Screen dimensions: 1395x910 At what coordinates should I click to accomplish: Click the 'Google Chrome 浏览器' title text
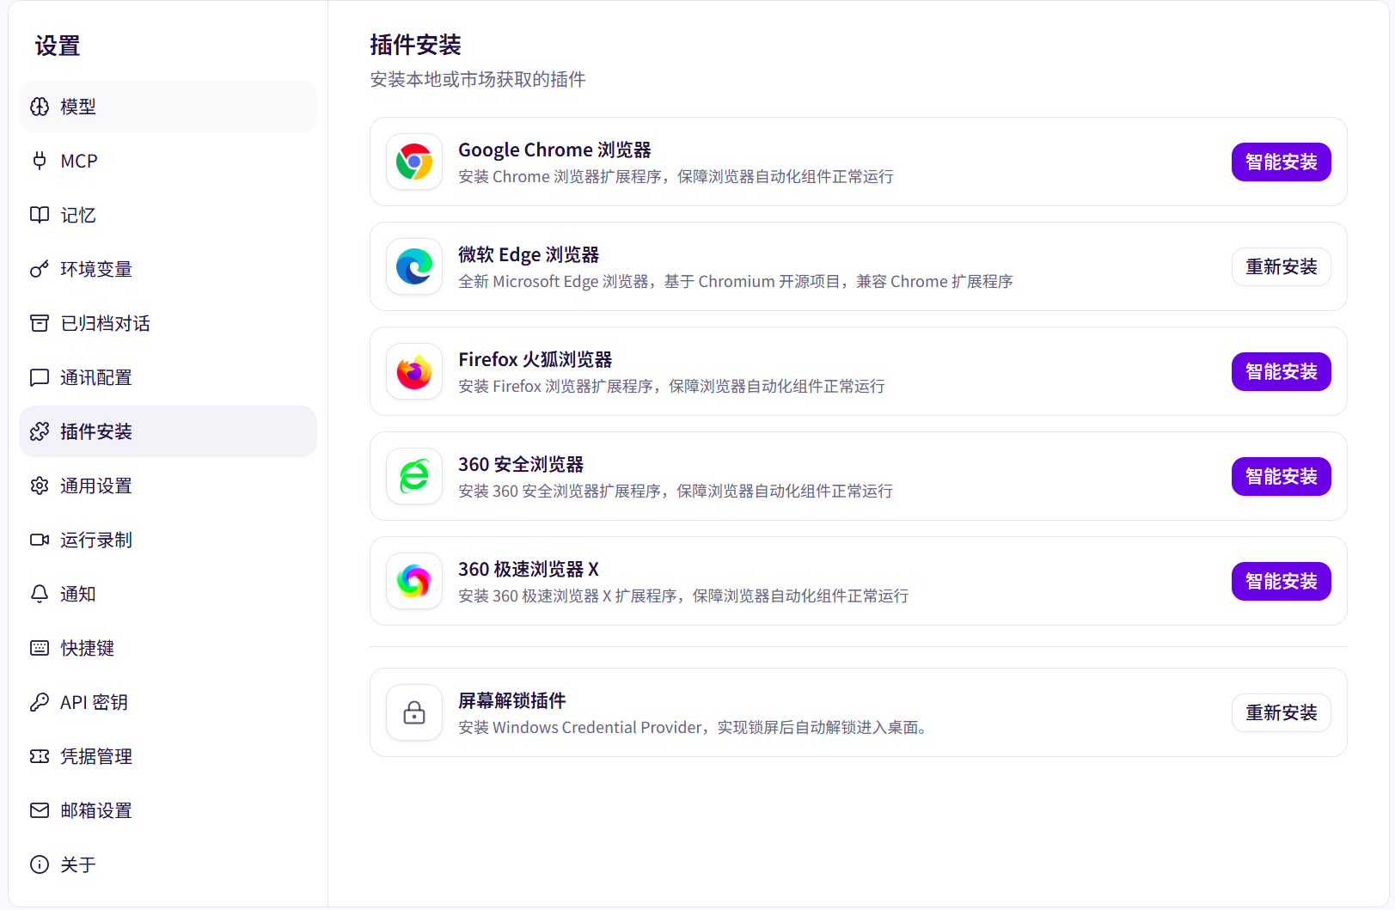(554, 150)
